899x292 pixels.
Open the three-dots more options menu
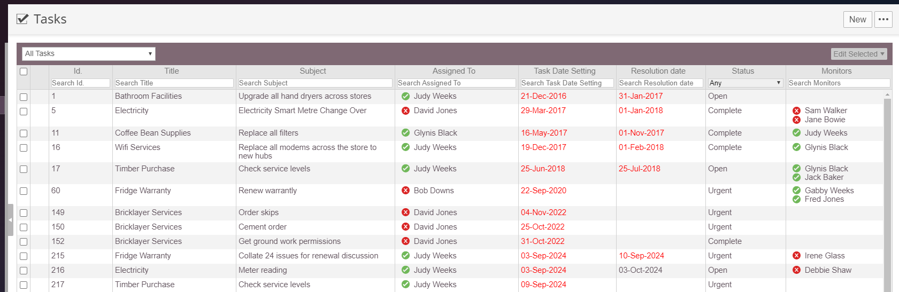[x=883, y=19]
